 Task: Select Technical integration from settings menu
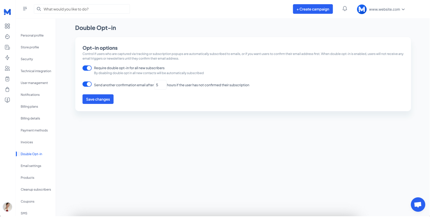click(36, 71)
